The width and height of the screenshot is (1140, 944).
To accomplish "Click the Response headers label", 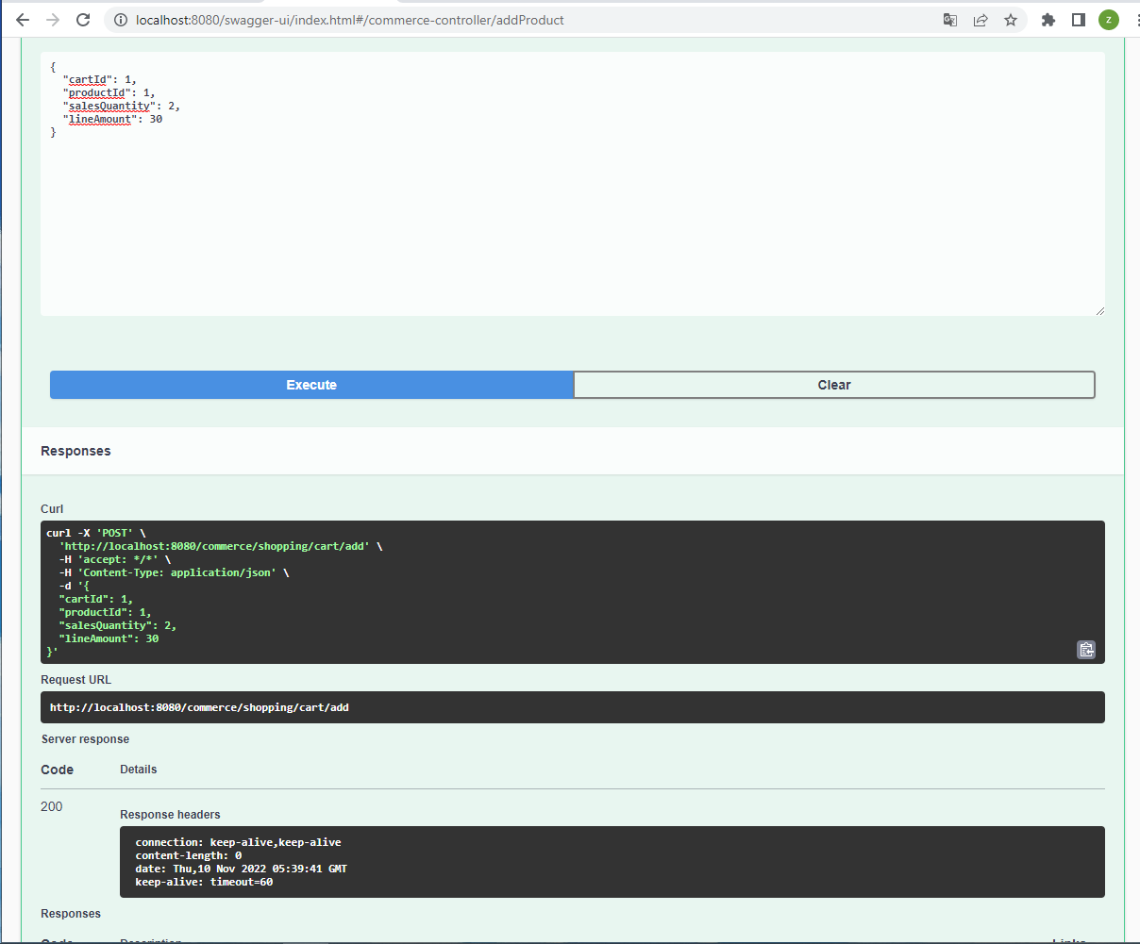I will 170,815.
